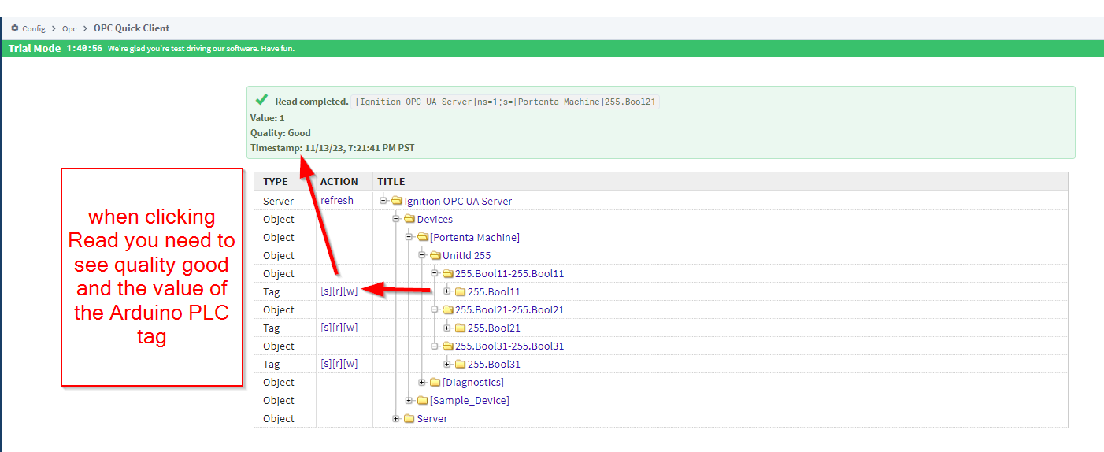This screenshot has width=1104, height=452.
Task: Open the 255.Bool21-255.Bool21 link
Action: pos(509,309)
